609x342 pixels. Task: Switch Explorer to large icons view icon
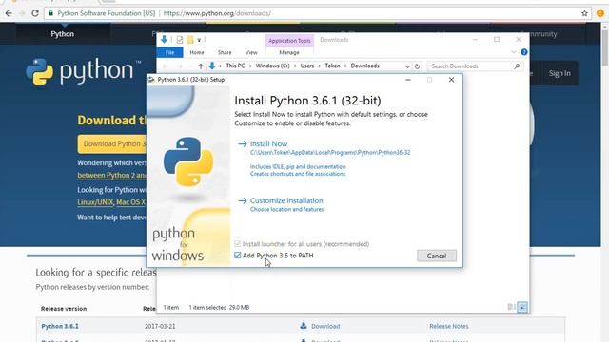[522, 307]
